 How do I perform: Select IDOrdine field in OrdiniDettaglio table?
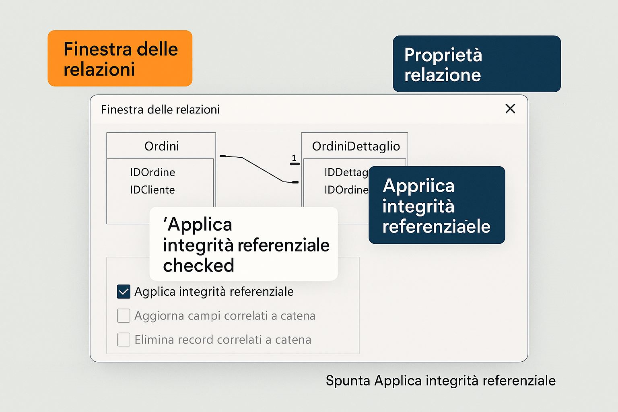click(x=346, y=190)
